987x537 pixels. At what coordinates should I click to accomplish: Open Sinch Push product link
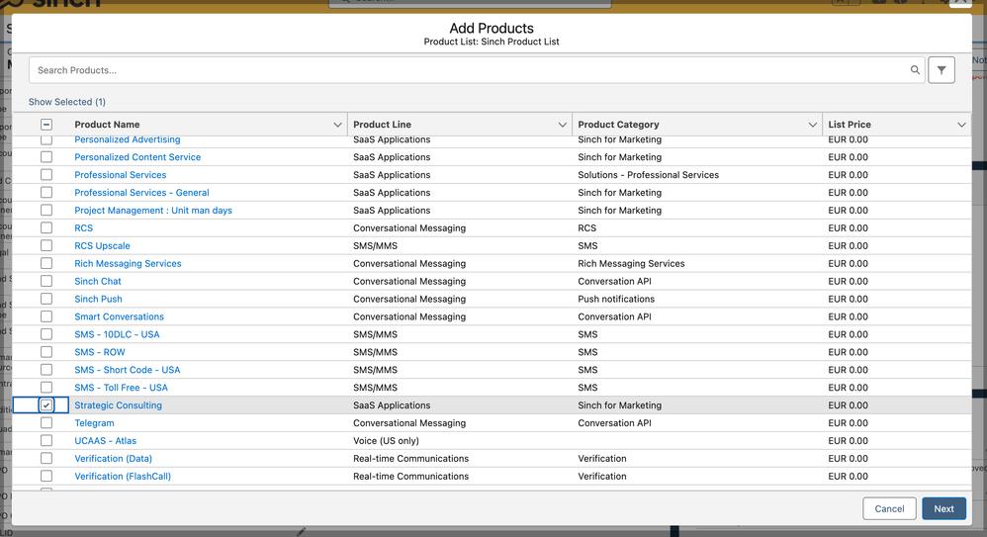(x=98, y=299)
